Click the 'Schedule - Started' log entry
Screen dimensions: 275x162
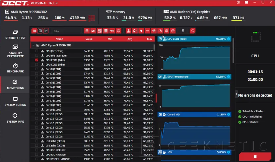point(253,111)
